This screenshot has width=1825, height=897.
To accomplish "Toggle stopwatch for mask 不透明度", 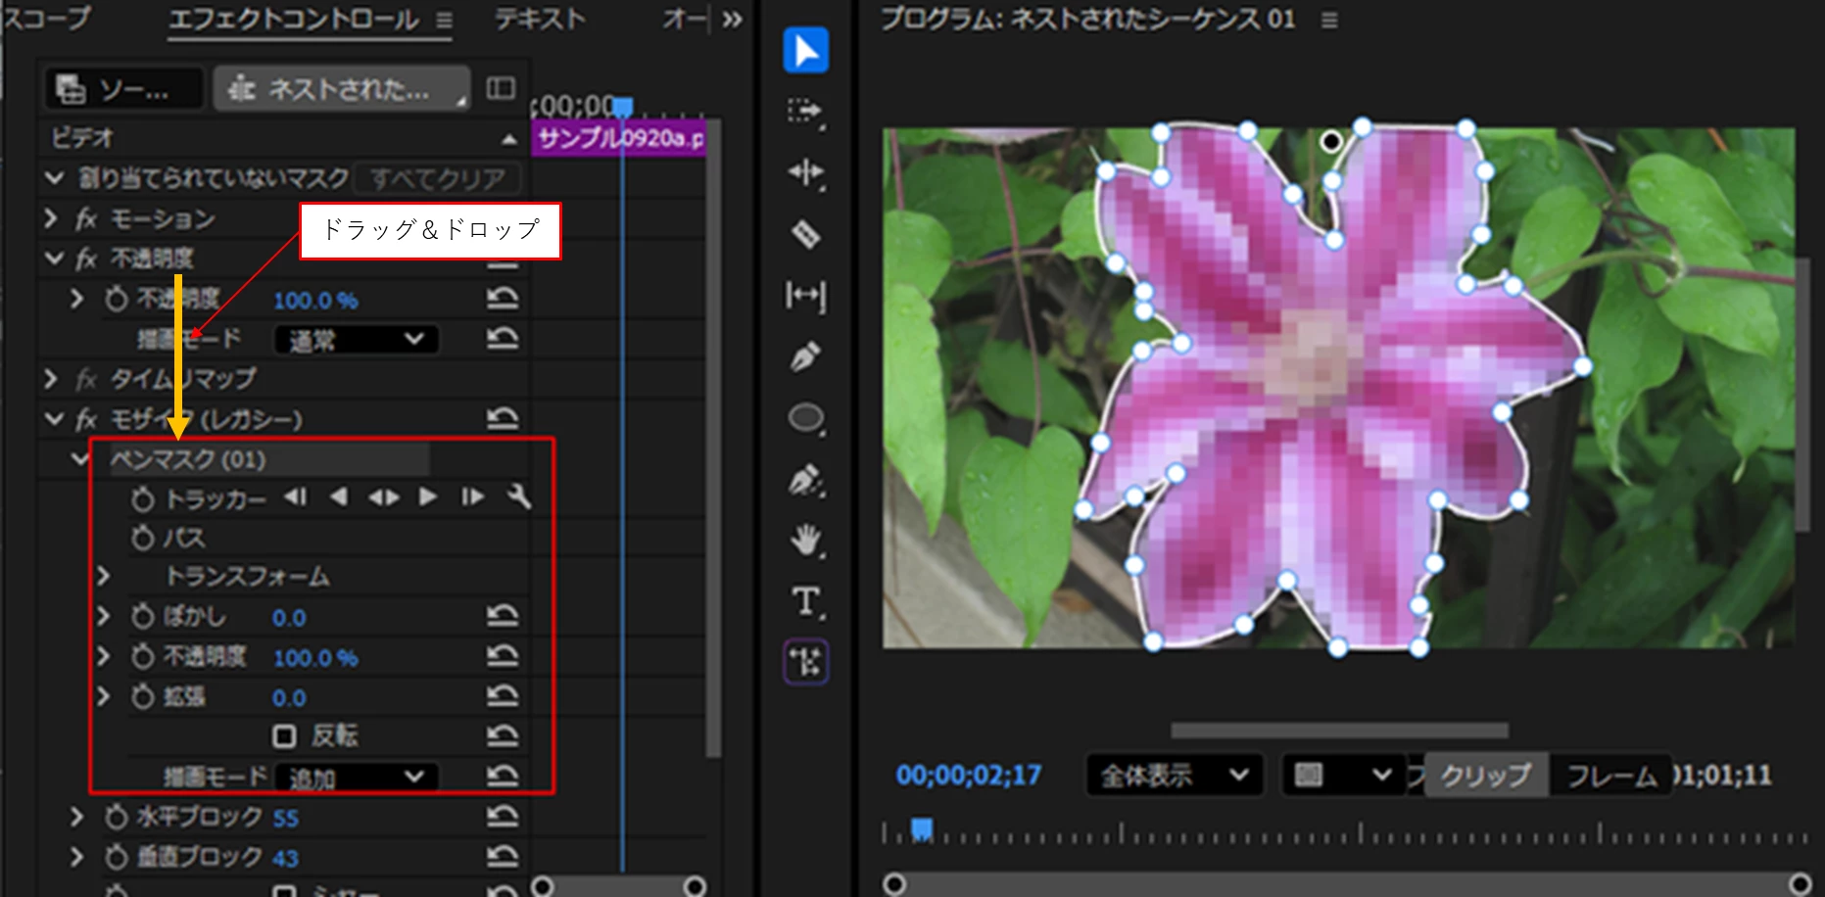I will point(143,656).
